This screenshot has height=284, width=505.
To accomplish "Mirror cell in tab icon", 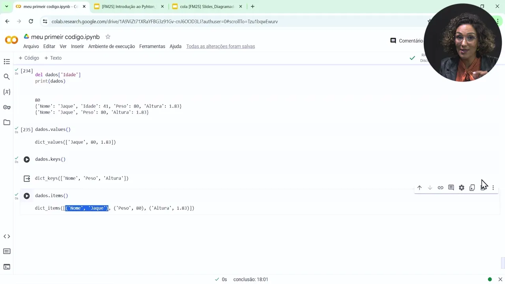I will 472,188.
